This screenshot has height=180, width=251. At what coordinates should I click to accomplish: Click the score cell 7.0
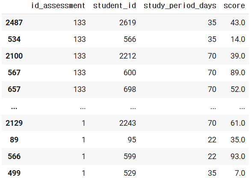(x=240, y=173)
